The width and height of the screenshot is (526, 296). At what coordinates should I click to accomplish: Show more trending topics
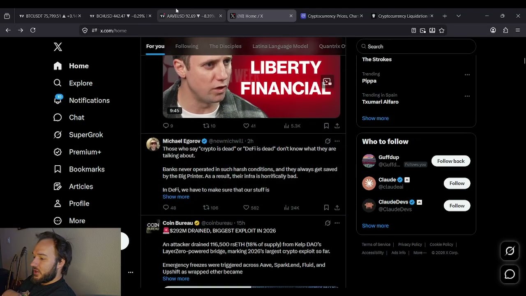(375, 118)
